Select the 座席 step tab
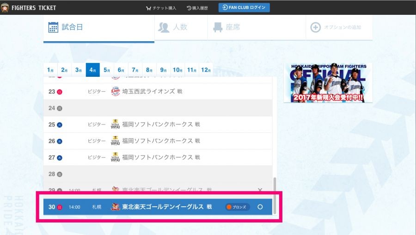416x235 pixels. coord(257,27)
